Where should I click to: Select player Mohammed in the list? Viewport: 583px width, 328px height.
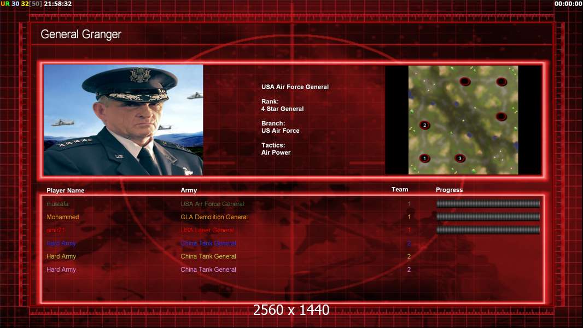pos(63,217)
